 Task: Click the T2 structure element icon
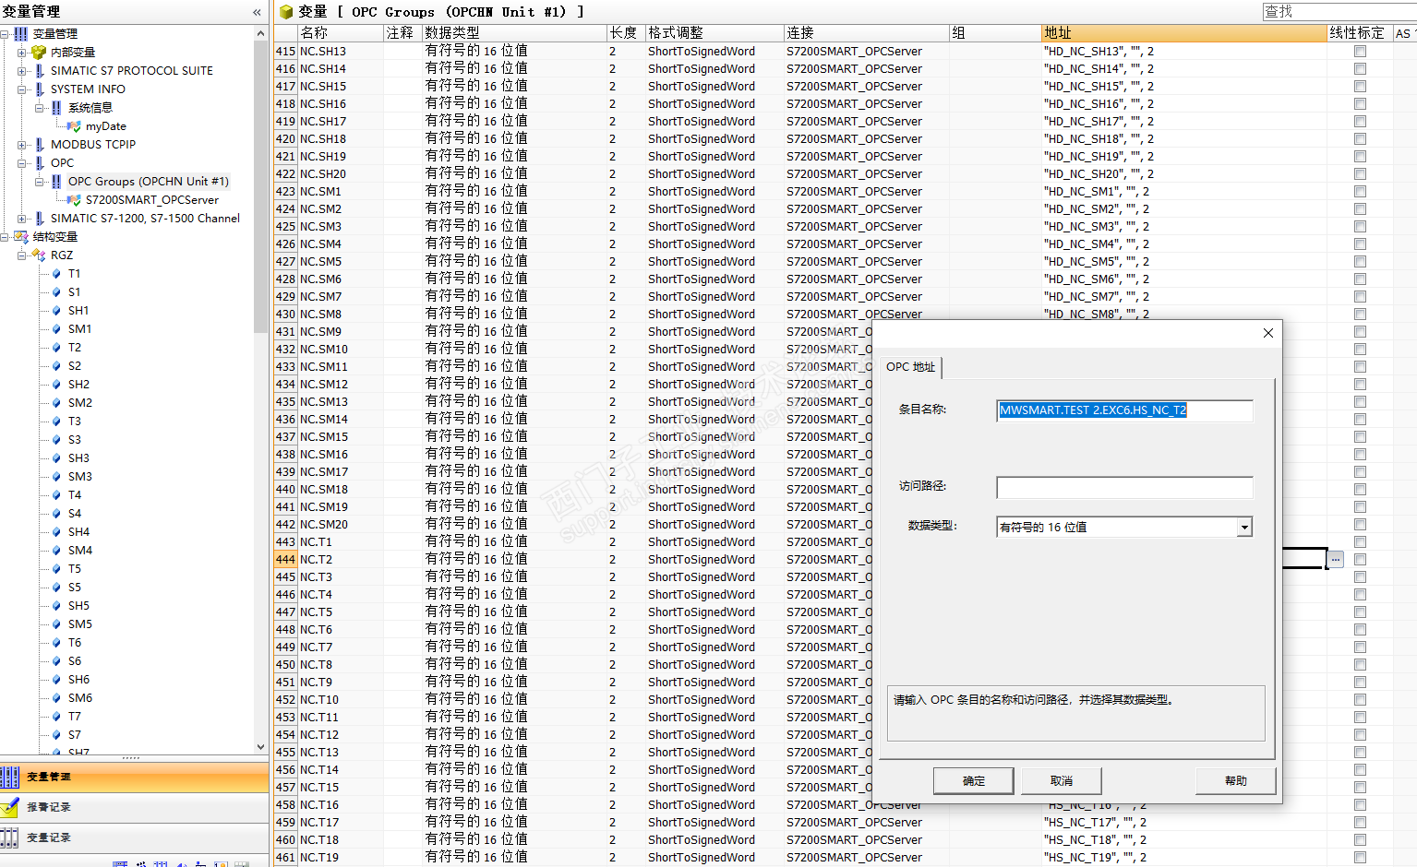click(x=57, y=347)
